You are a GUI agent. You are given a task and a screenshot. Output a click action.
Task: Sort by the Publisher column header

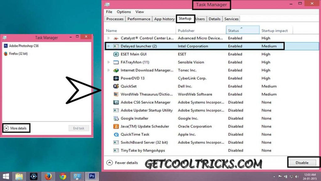click(201, 30)
